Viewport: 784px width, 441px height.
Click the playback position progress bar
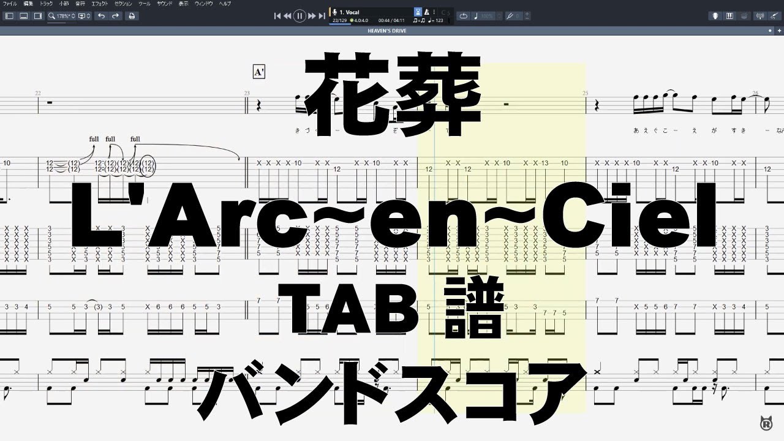[341, 24]
